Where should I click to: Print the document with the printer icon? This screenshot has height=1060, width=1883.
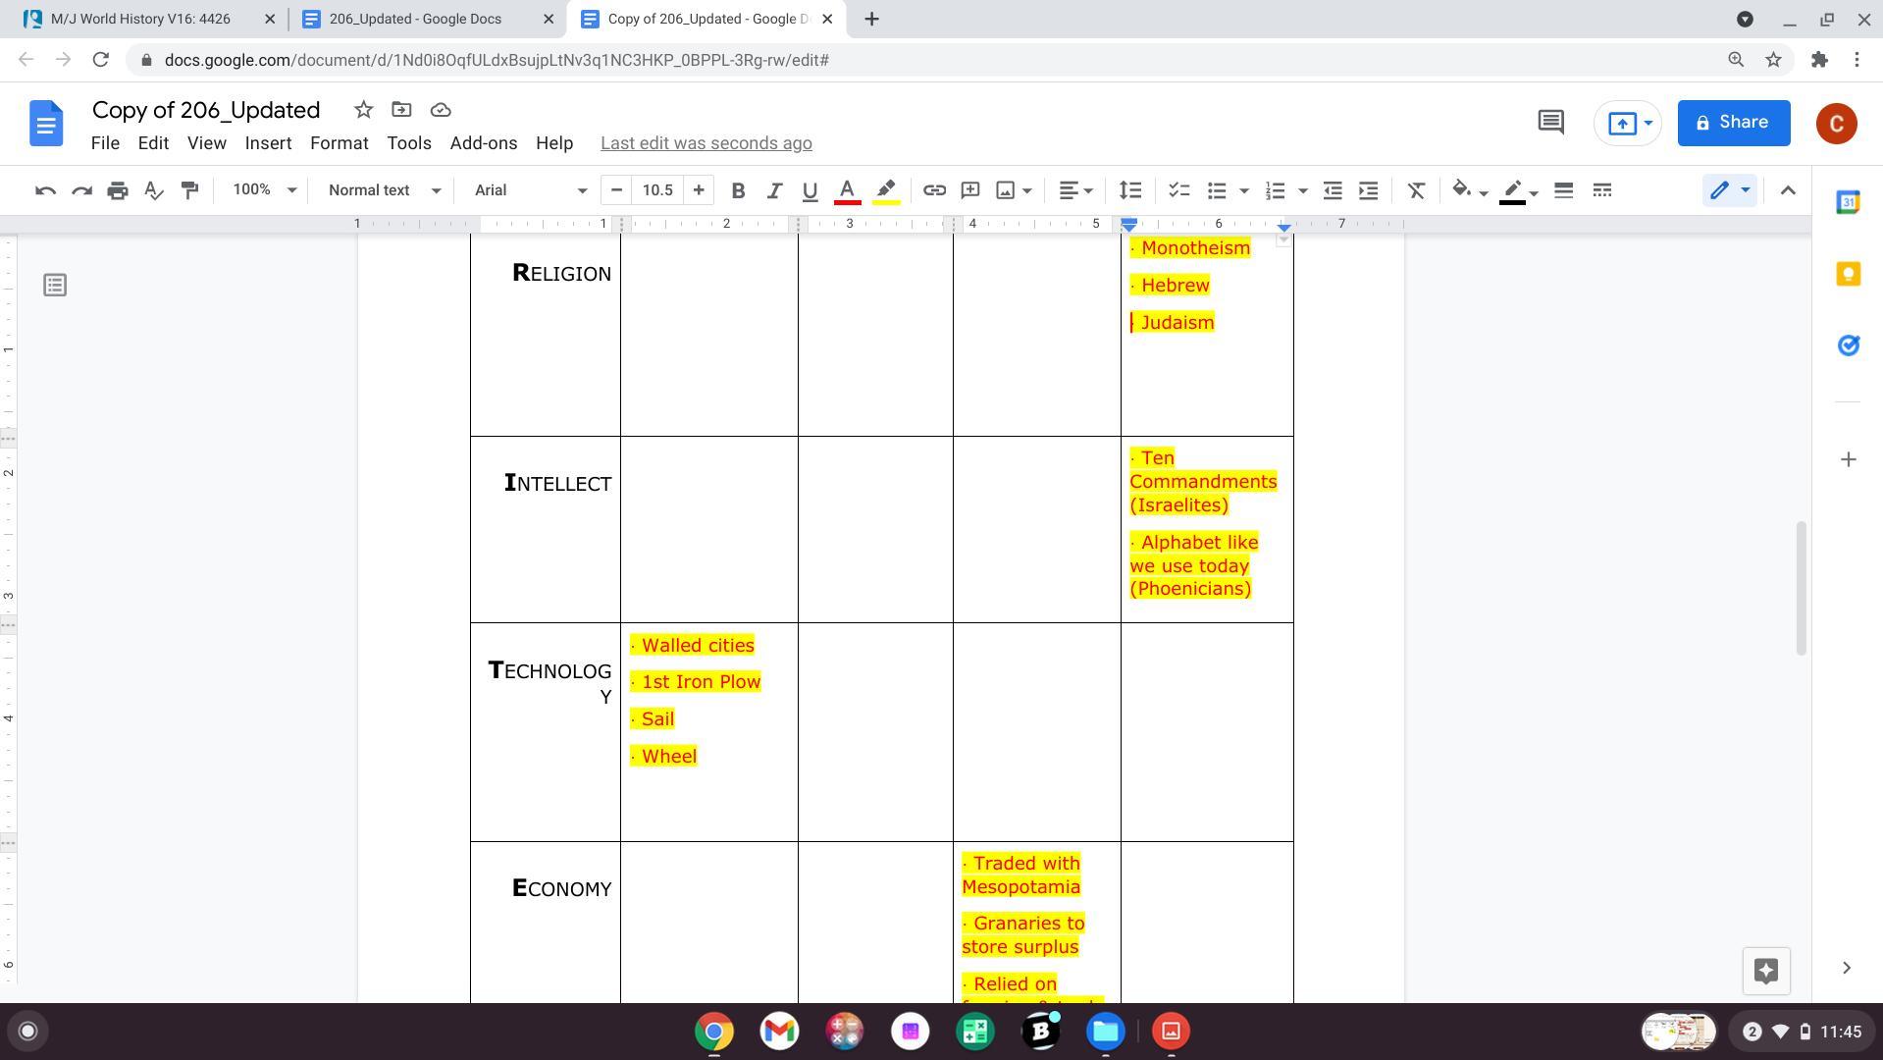[118, 190]
